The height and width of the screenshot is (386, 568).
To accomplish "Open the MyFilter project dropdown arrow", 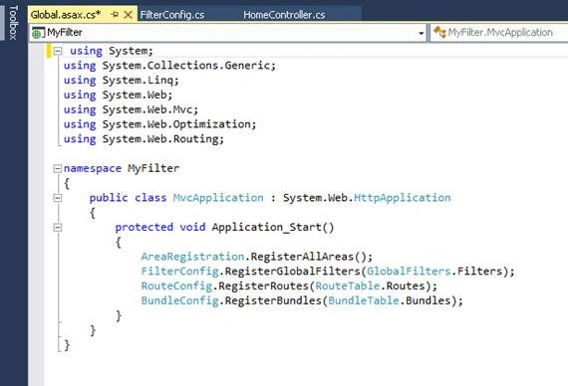I will (x=421, y=33).
